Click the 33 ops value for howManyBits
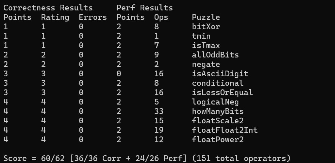 [159, 111]
